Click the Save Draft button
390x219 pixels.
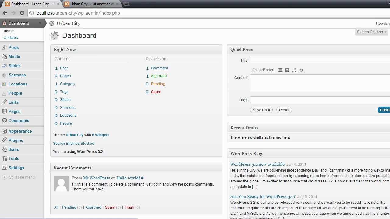pyautogui.click(x=261, y=110)
